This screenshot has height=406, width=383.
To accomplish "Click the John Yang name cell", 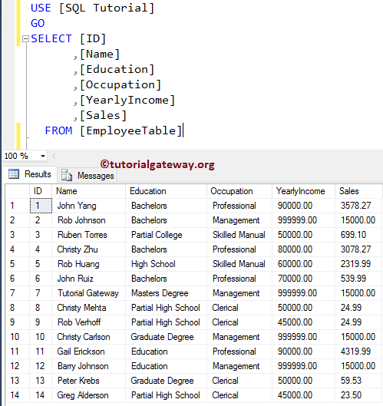I will coord(88,206).
